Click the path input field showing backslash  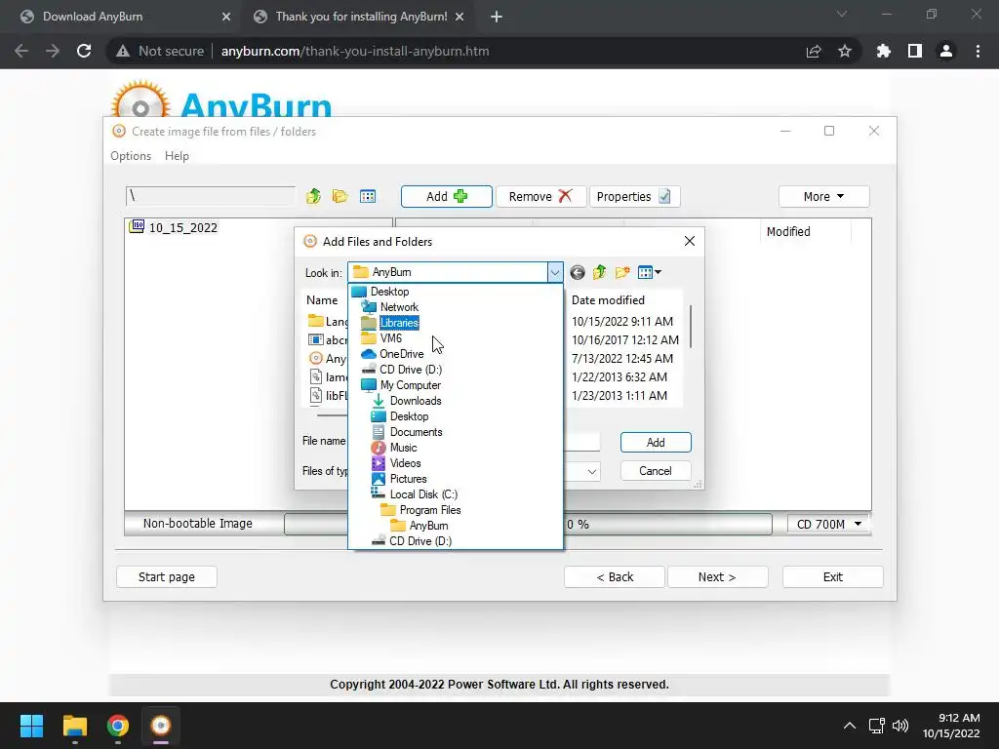pos(211,195)
